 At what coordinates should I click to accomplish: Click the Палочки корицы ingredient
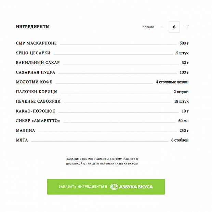37,92
